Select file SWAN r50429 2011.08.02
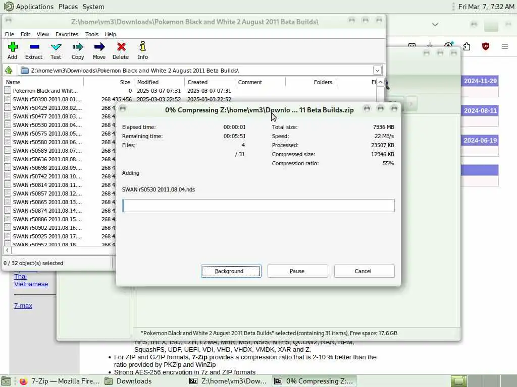Screen dimensions: 517x387 point(47,108)
